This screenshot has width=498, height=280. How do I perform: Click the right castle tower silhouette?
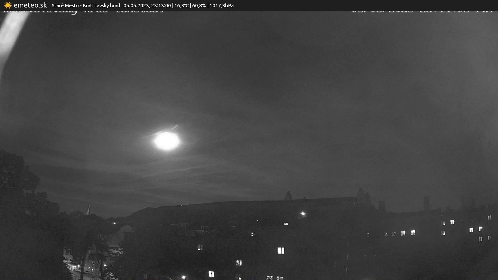coord(361,194)
